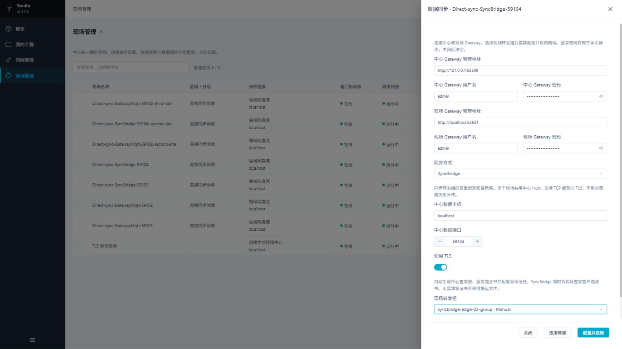Click the 搜索现场 search box
This screenshot has height=349, width=622.
(x=131, y=67)
